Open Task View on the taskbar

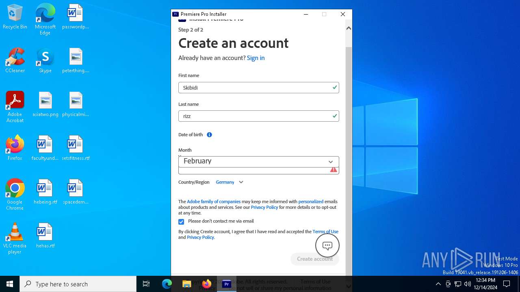coord(146,284)
